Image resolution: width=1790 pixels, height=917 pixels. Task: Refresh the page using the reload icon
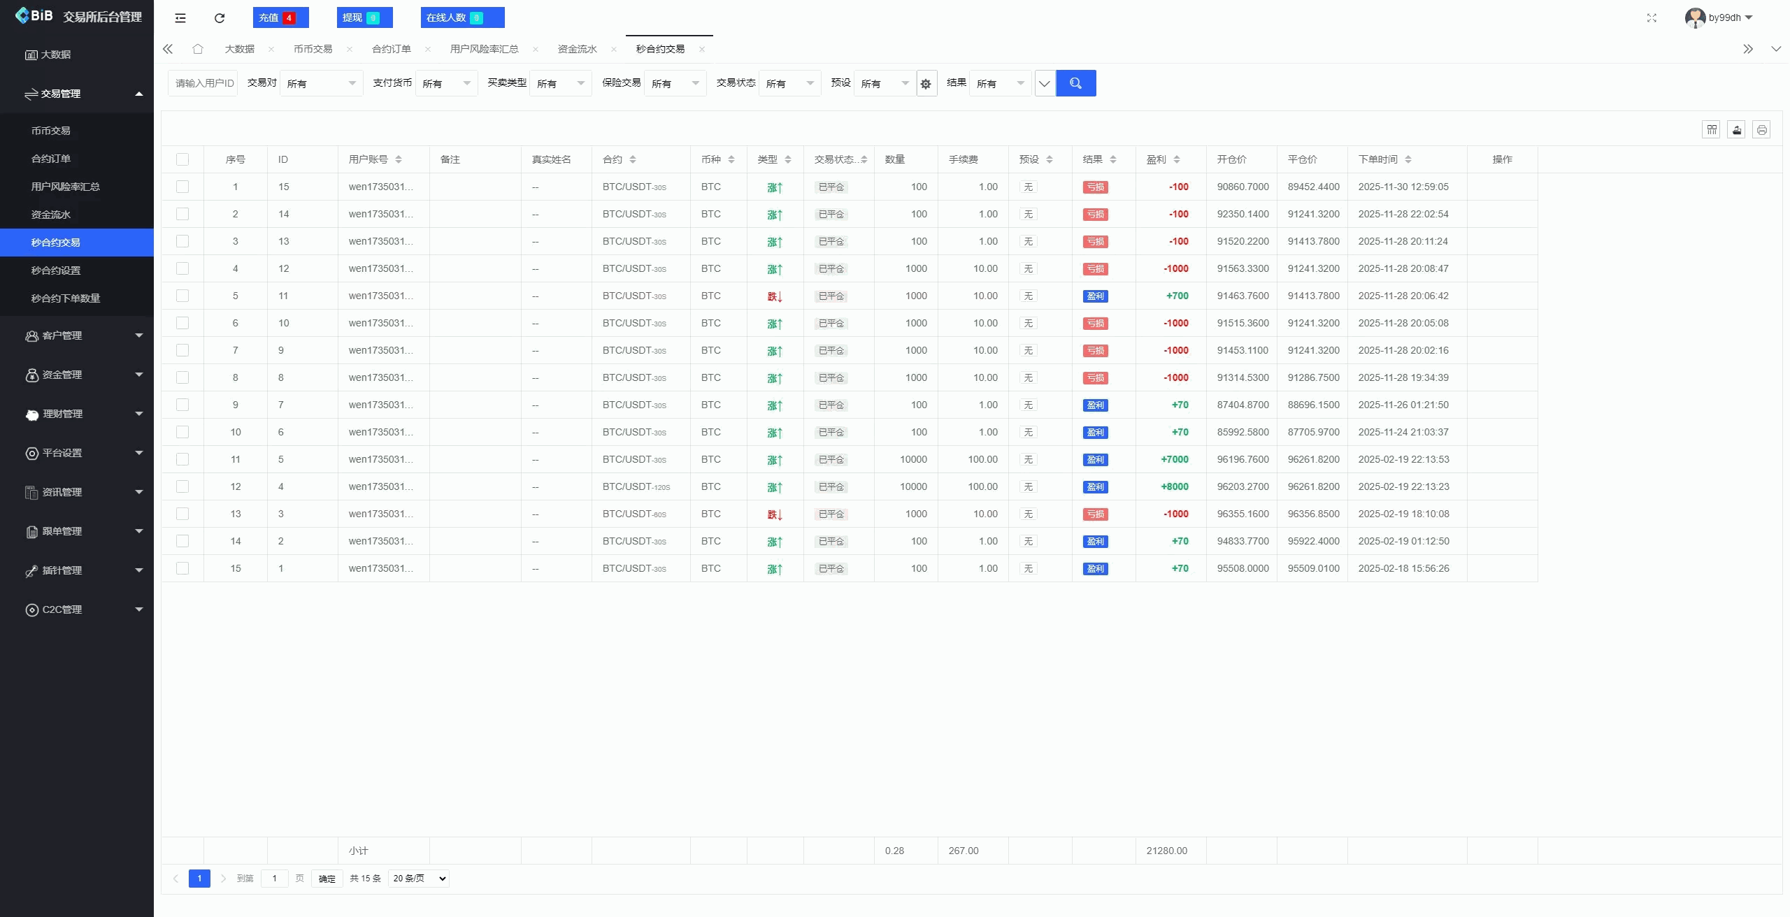pos(219,17)
